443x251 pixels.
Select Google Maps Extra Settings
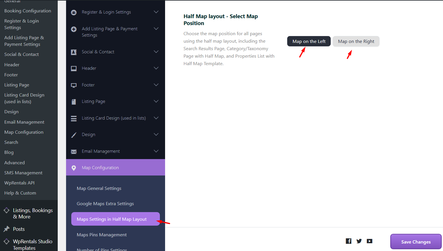(105, 204)
